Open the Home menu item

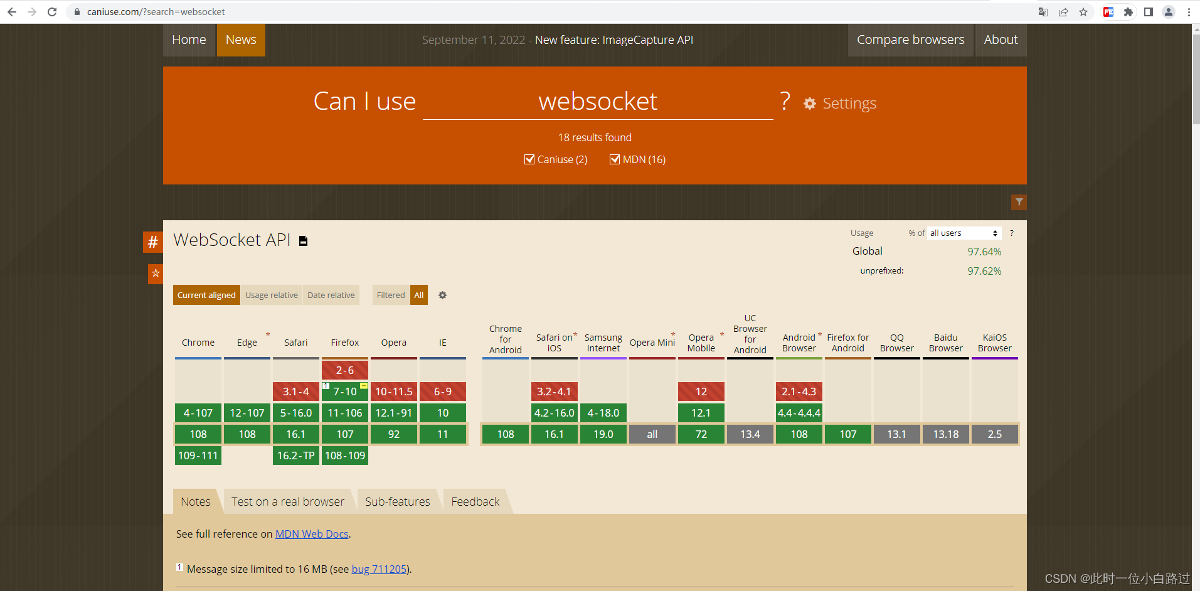pos(189,40)
